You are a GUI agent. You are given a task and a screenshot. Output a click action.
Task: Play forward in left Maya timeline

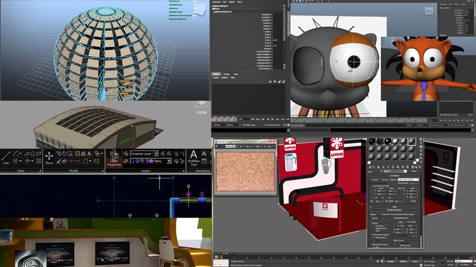point(272,120)
